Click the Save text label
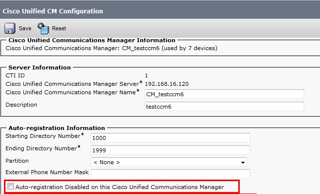 [x=25, y=28]
